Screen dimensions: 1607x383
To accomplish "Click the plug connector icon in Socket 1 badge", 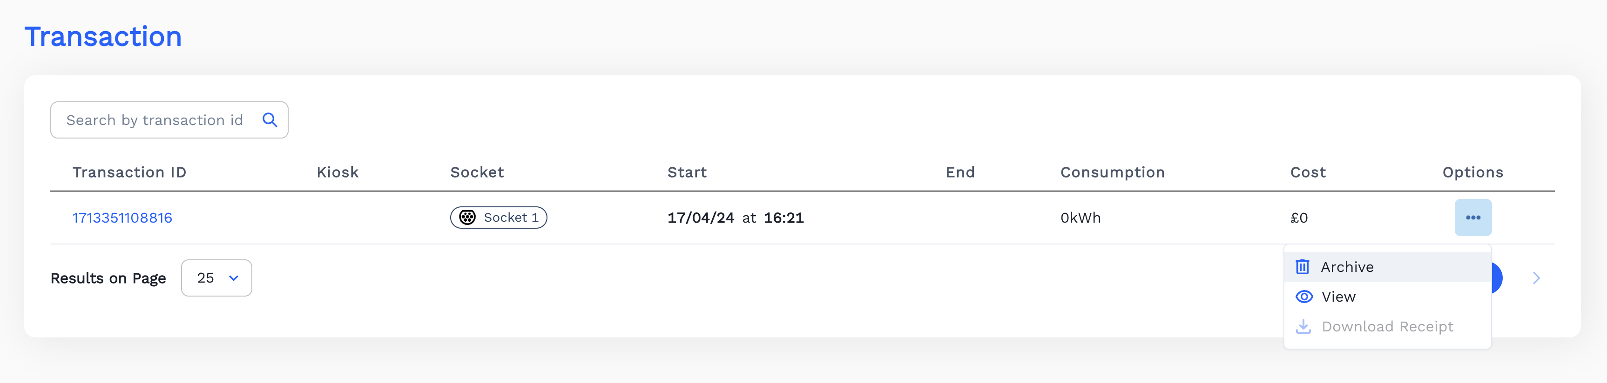I will coord(467,218).
